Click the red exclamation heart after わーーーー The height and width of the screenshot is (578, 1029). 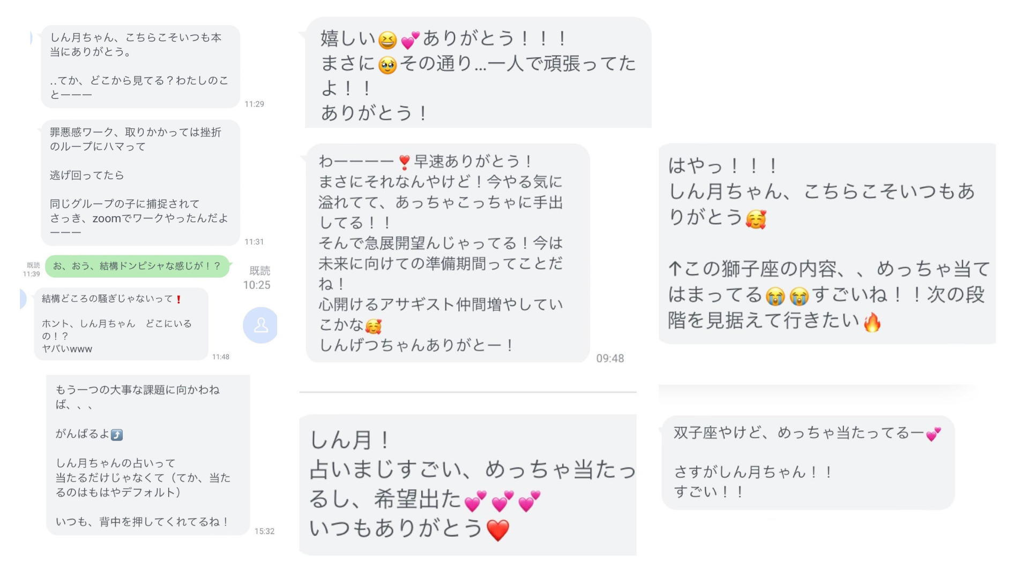click(x=405, y=162)
